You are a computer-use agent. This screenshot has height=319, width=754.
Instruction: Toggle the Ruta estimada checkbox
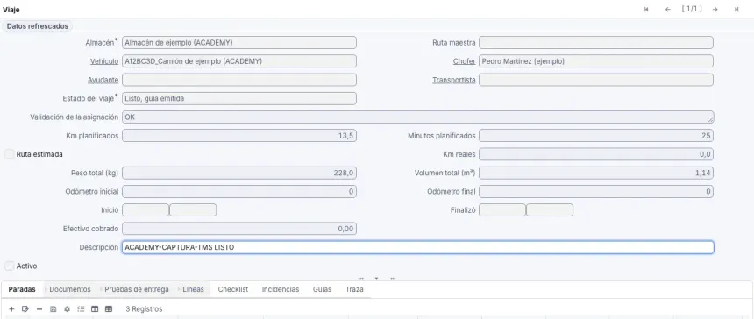[x=9, y=154]
